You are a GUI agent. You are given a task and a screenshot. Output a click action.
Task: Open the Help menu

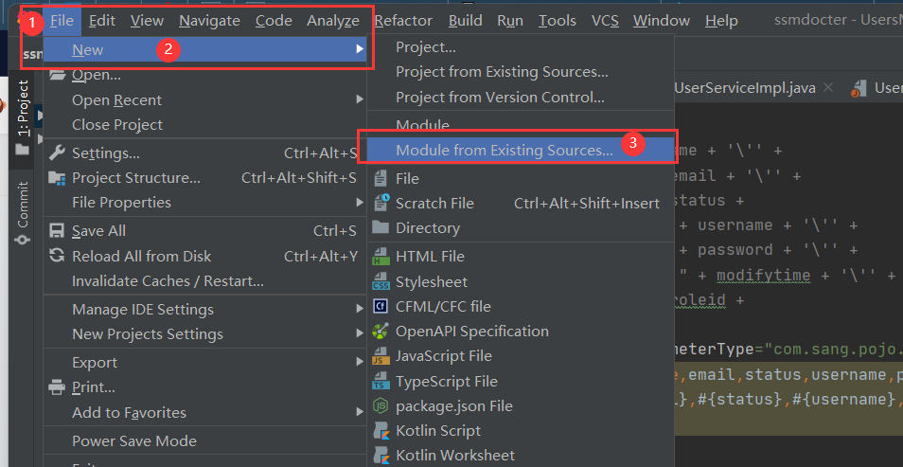pos(721,21)
